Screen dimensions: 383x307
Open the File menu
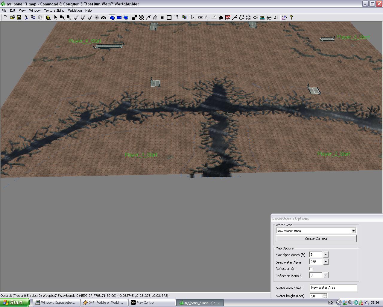click(x=4, y=10)
